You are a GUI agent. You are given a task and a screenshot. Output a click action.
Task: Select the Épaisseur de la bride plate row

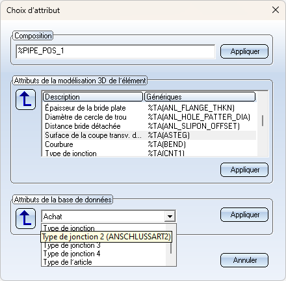(x=149, y=108)
